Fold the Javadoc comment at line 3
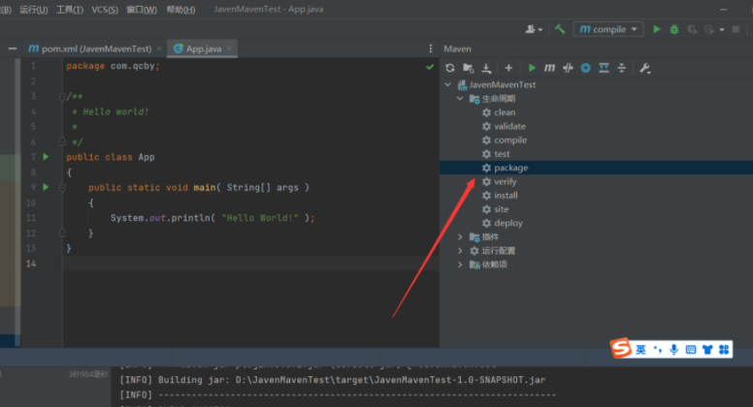 point(62,96)
